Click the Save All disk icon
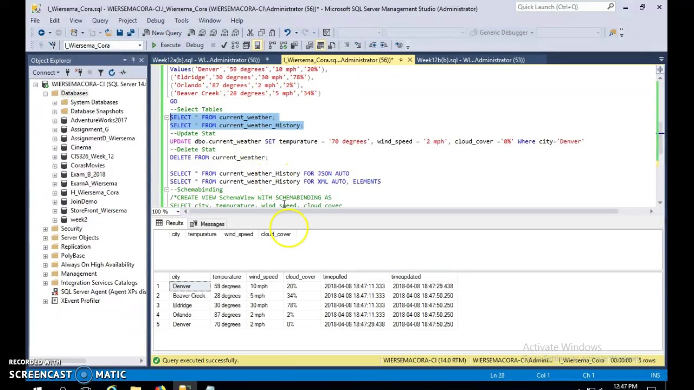Screen dimensions: 694x390 point(131,32)
